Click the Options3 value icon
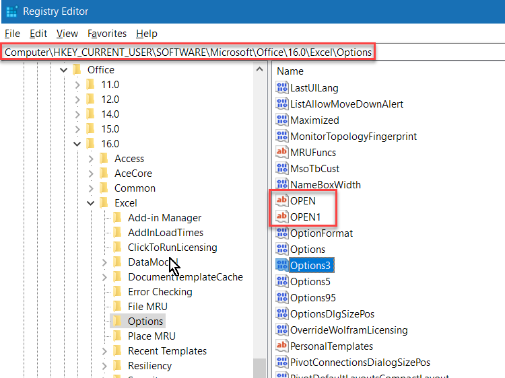 coord(282,265)
